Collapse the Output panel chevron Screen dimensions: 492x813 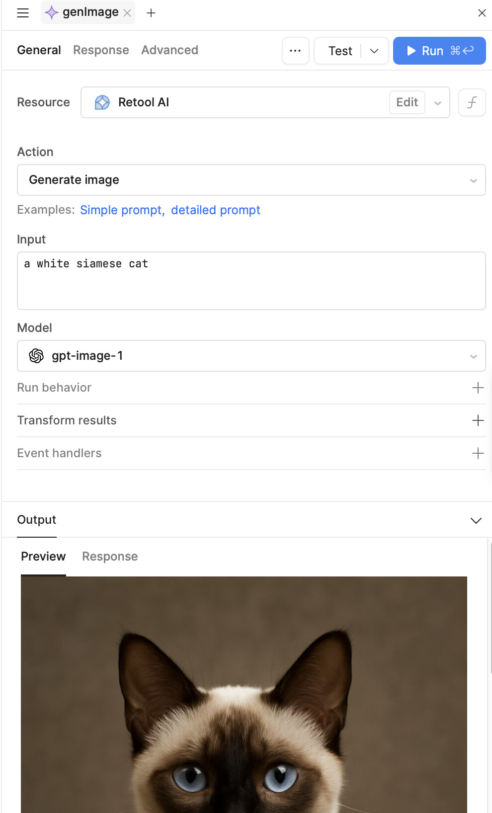click(476, 520)
